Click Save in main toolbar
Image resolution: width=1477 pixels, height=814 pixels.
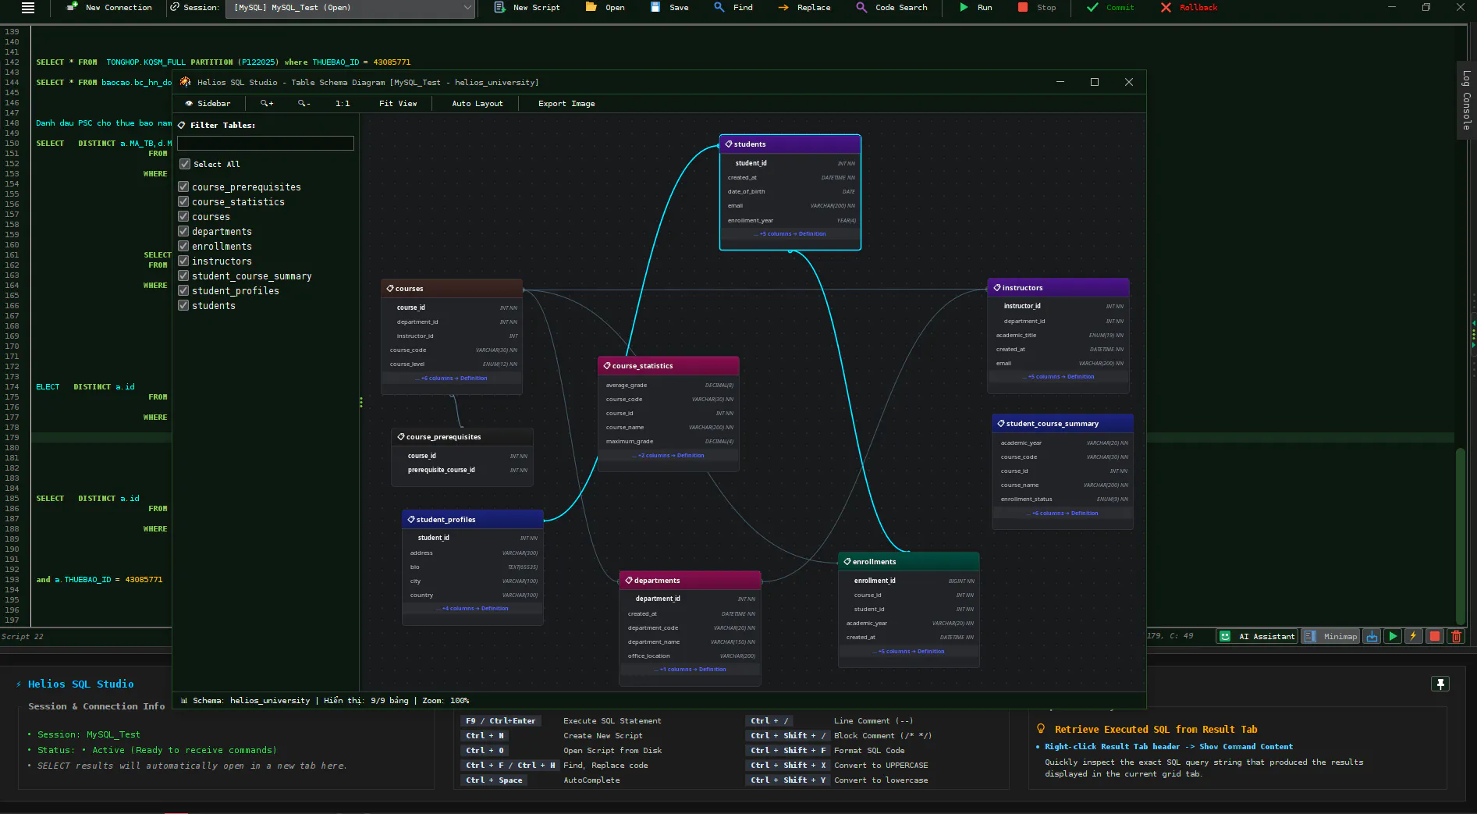click(670, 8)
